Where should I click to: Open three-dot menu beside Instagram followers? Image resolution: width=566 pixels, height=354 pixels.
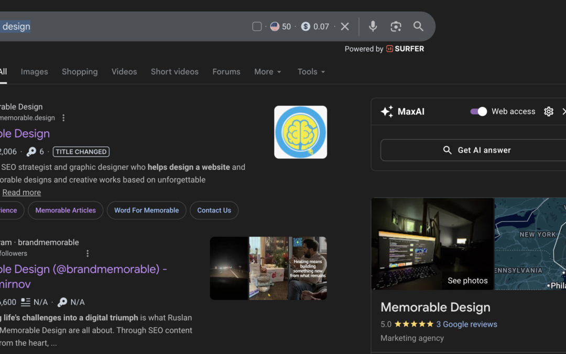[x=88, y=253]
